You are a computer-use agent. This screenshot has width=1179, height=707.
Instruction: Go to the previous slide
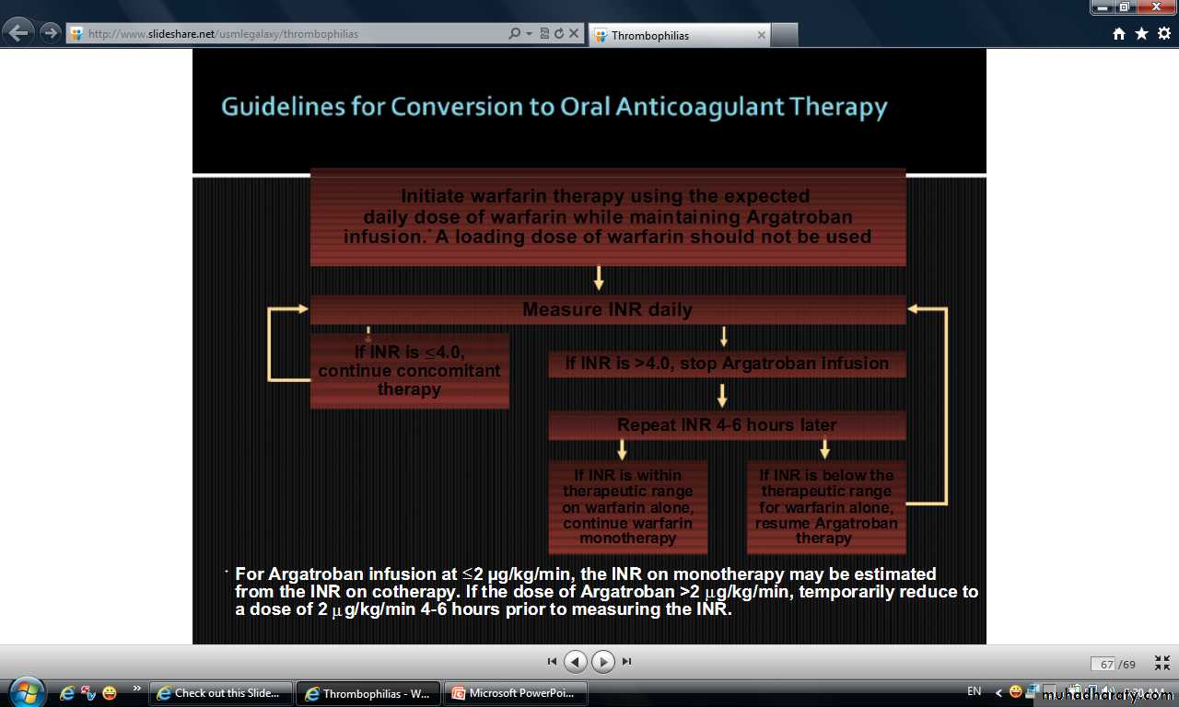[576, 662]
